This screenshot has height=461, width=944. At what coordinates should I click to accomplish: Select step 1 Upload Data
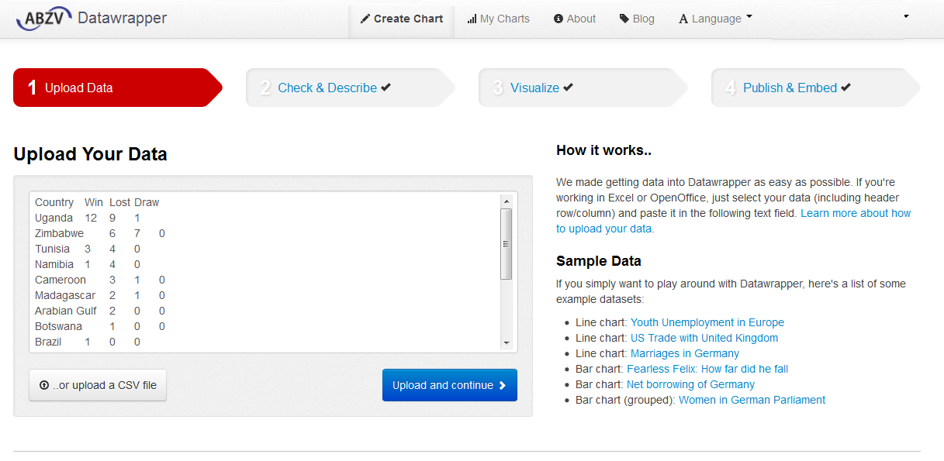click(x=116, y=88)
